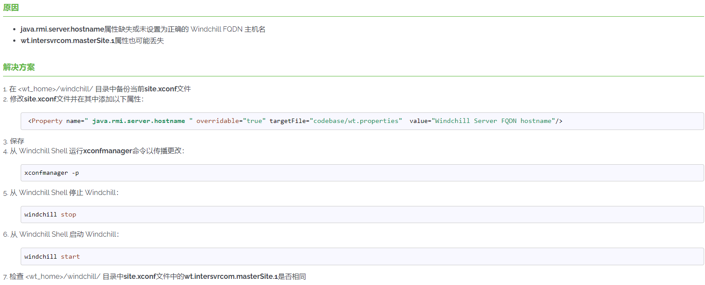
Task: Click the Windchill Server FQDN hostname value
Action: (493, 121)
